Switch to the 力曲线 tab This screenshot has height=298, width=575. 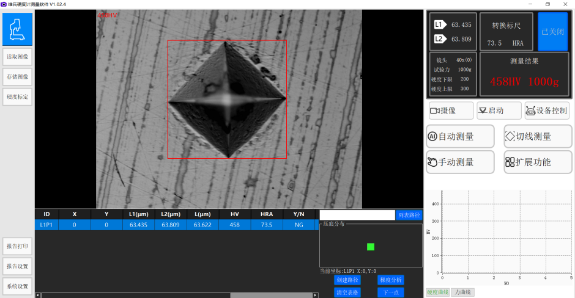point(462,293)
